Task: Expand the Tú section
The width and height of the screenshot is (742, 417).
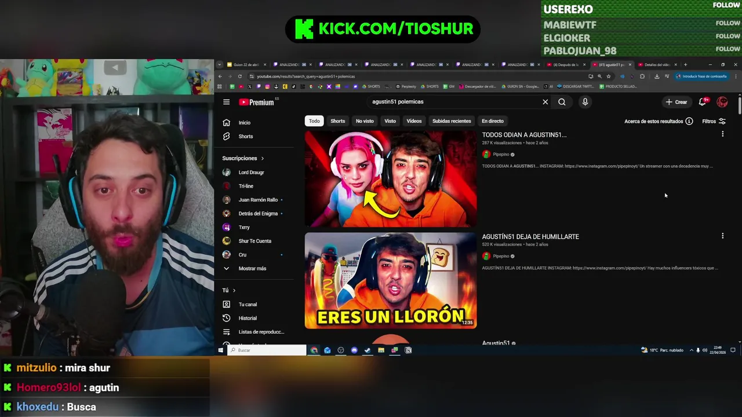Action: coord(229,290)
